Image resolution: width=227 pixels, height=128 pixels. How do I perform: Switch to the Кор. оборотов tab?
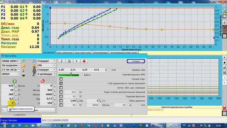[65, 53]
